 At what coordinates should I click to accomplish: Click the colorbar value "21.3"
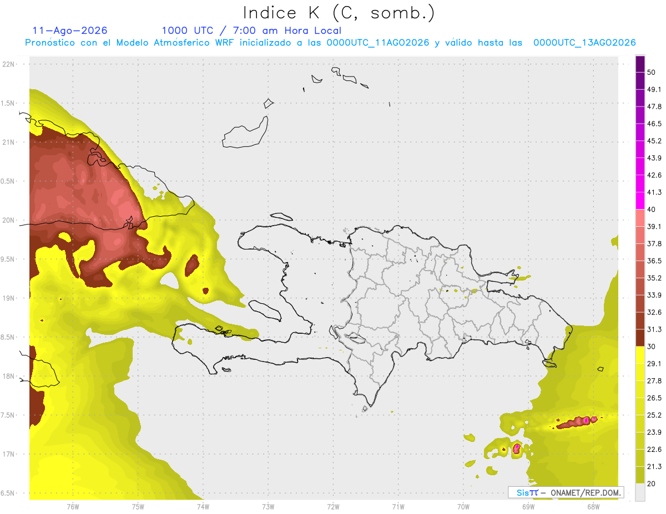pyautogui.click(x=654, y=467)
